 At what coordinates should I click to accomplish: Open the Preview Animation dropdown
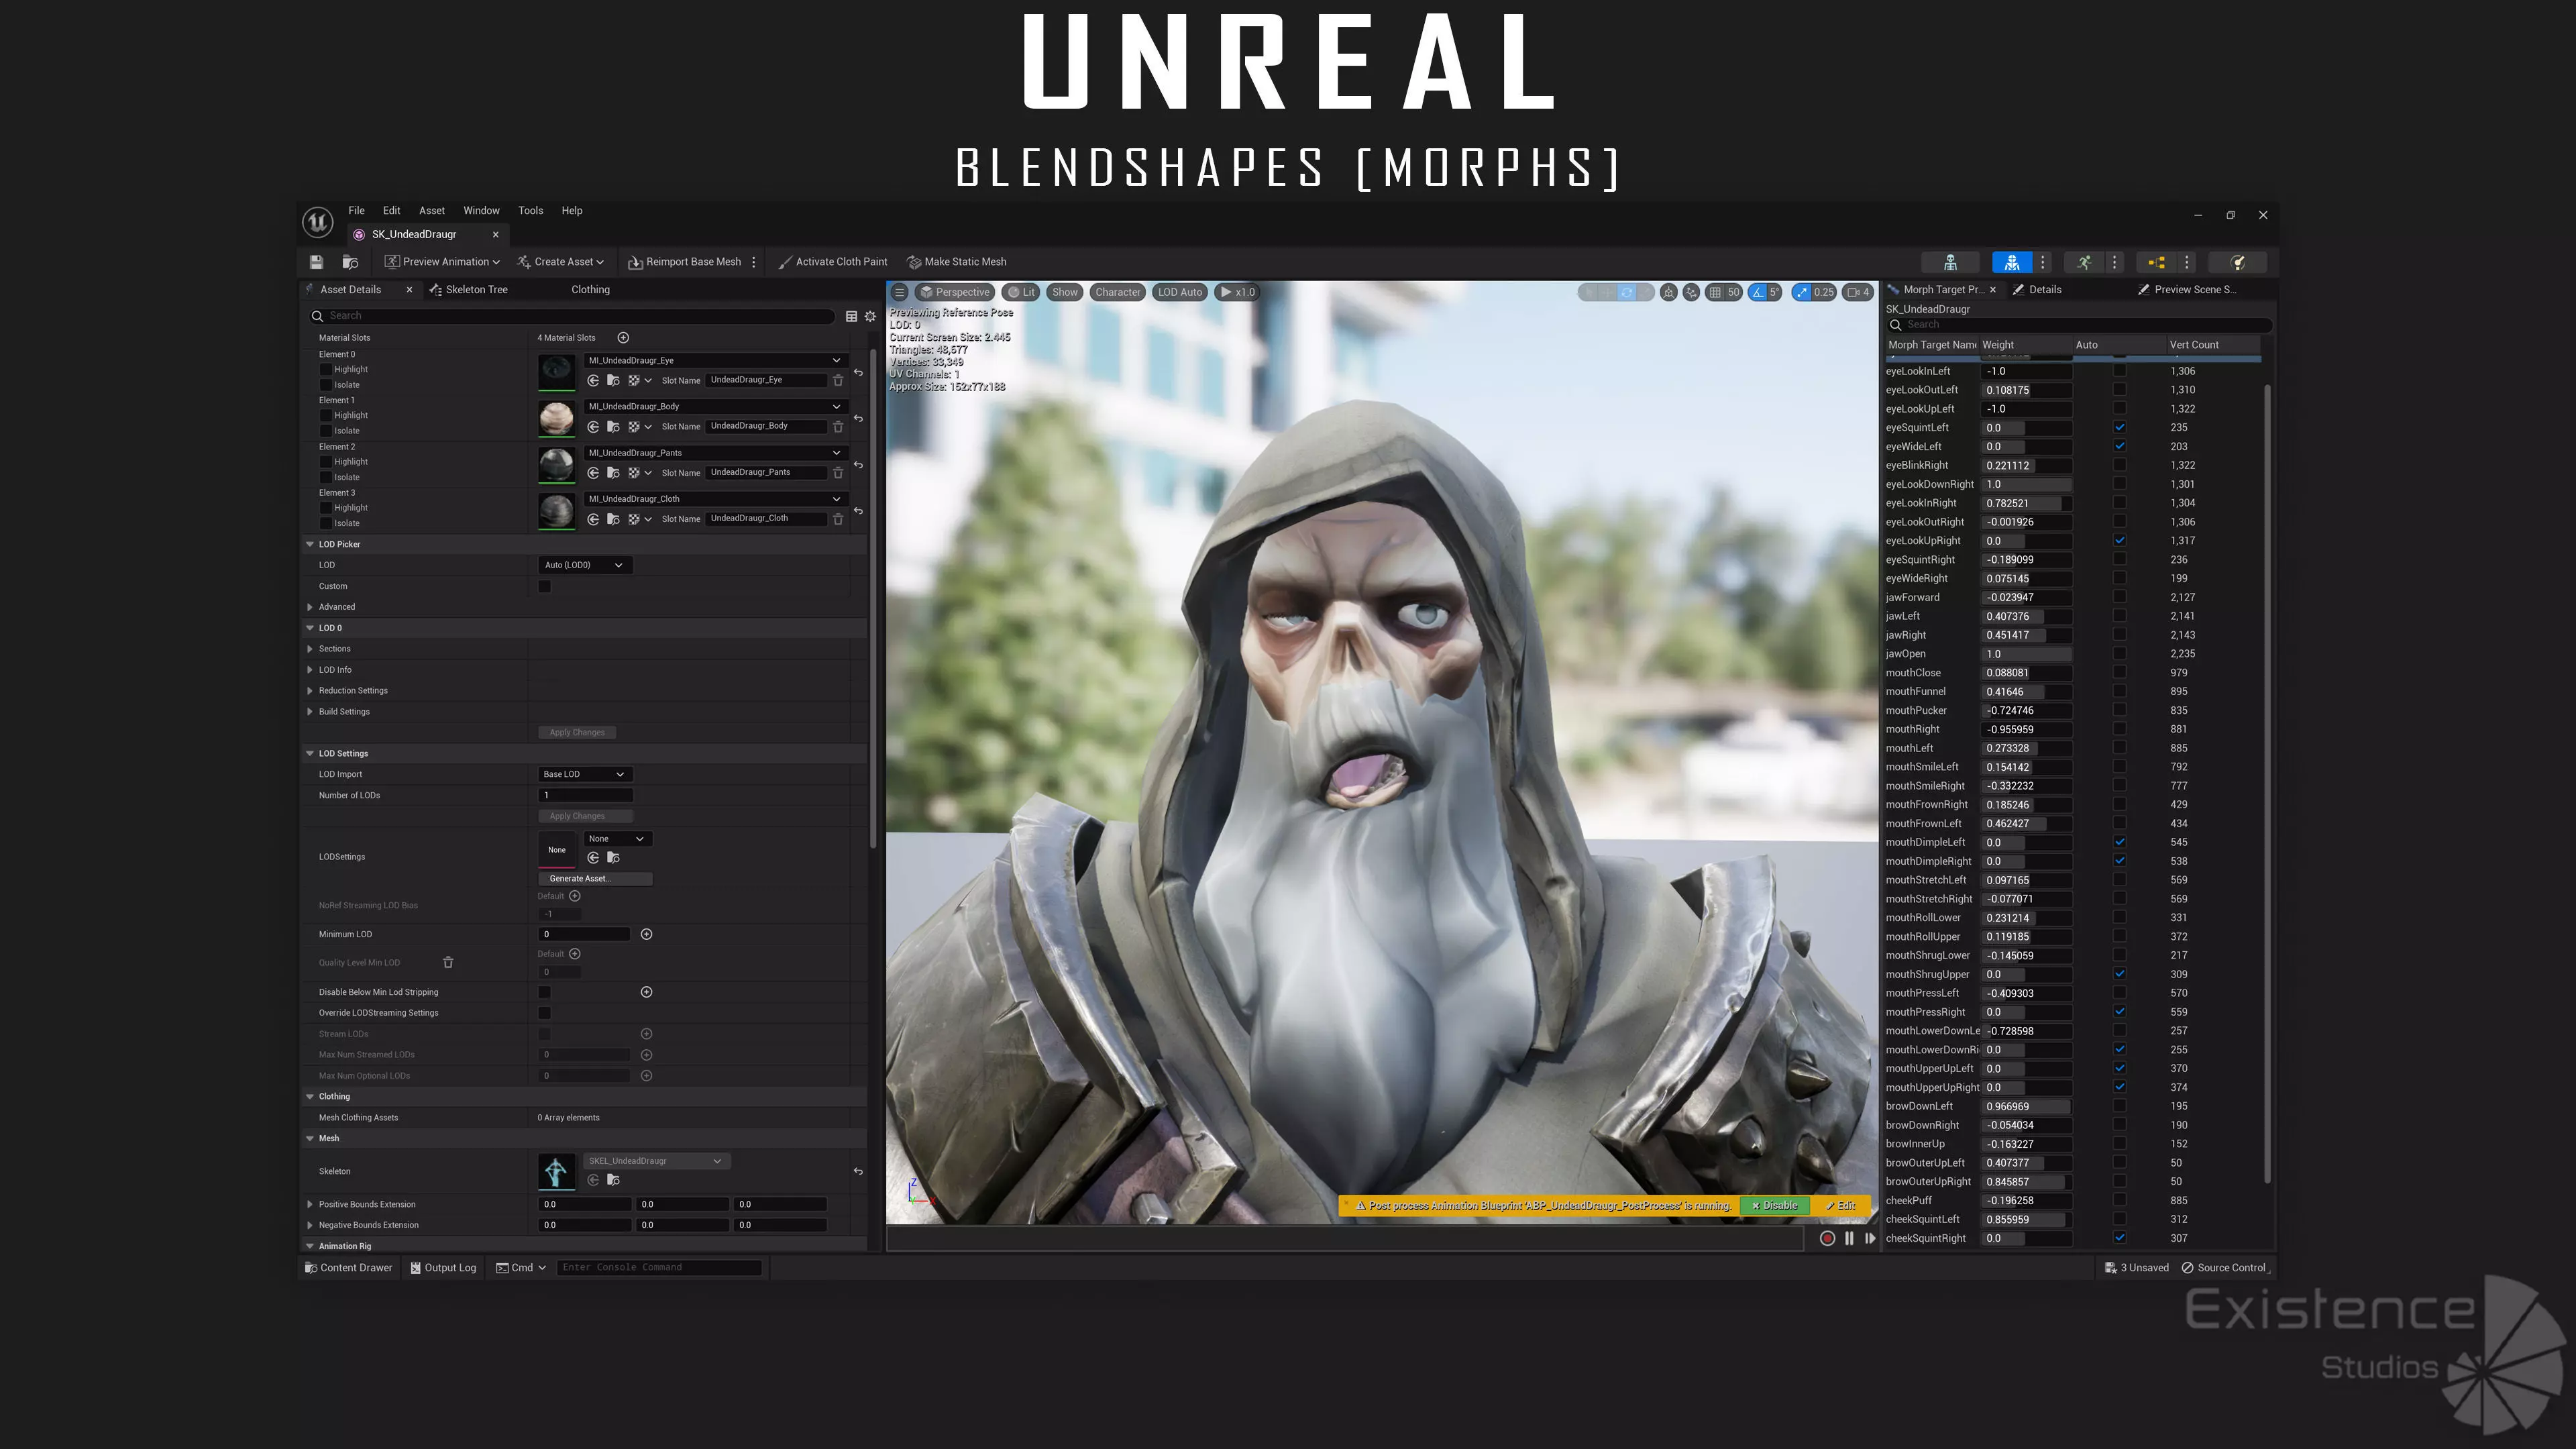click(442, 262)
